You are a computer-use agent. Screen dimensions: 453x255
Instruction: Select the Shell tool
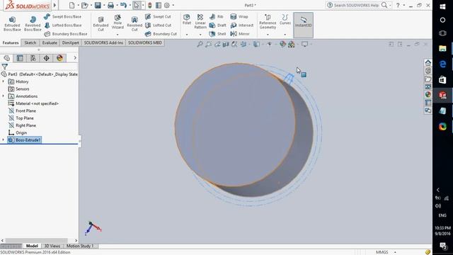pyautogui.click(x=217, y=34)
